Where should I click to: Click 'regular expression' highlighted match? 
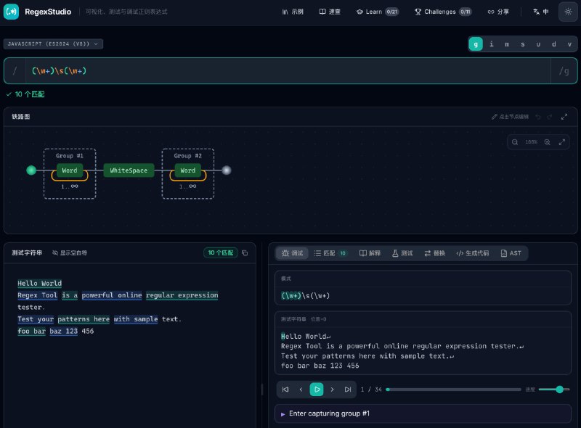[x=182, y=295]
